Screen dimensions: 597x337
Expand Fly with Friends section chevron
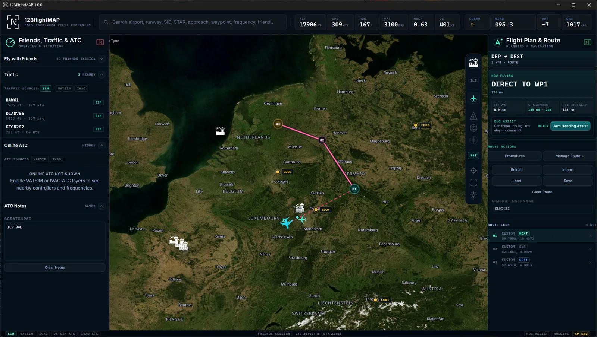(101, 59)
